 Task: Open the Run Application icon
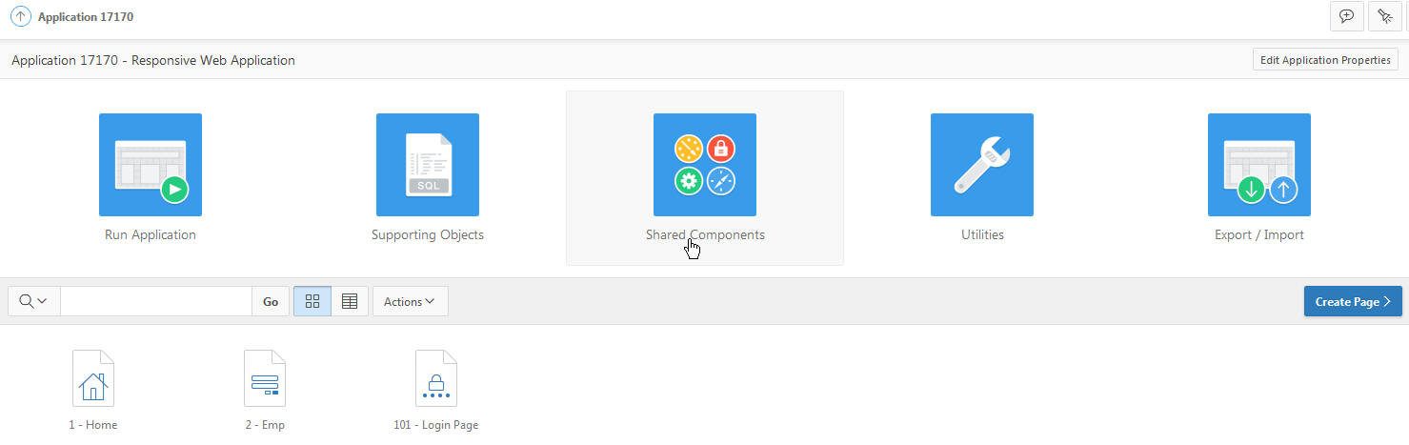(151, 165)
